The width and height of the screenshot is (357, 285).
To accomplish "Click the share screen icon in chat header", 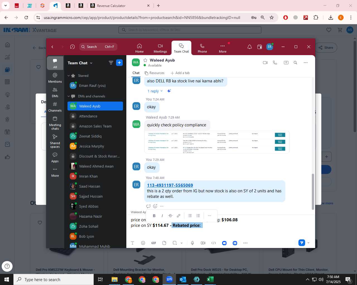I will (286, 63).
